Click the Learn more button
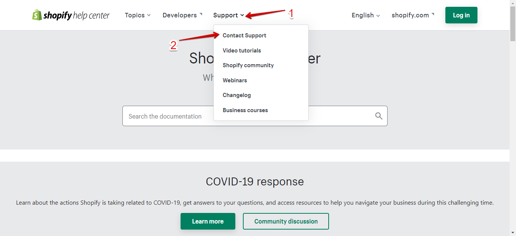 pos(208,221)
